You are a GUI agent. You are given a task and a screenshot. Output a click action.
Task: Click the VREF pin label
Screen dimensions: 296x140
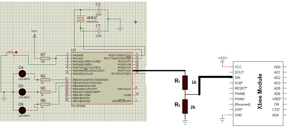(277, 99)
